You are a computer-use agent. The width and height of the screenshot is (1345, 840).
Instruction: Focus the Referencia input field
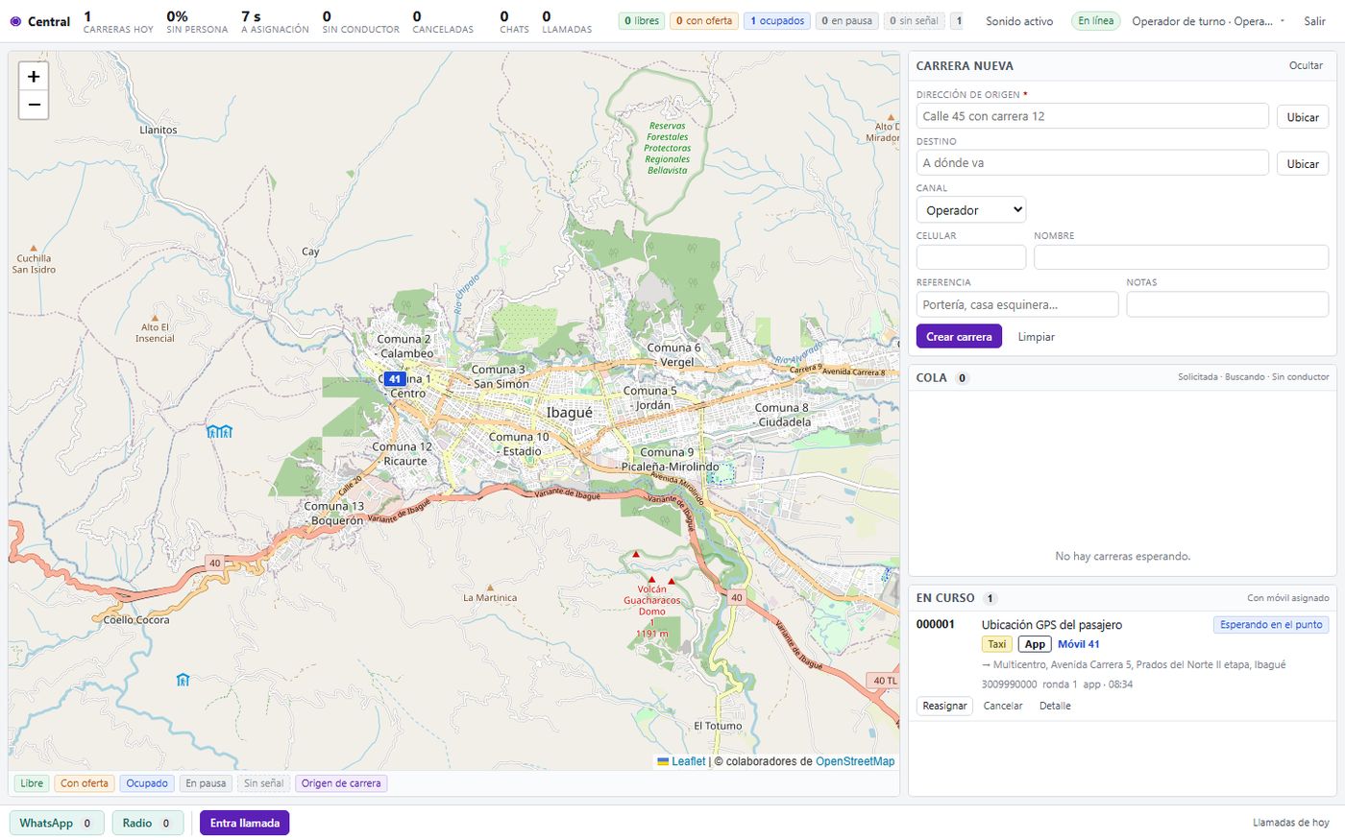coord(1017,304)
